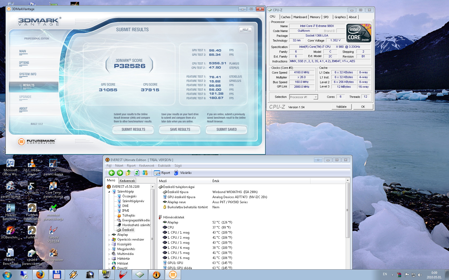Screen dimensions: 449x280
Task: Select the FBWH BenchTool desktop icon
Action: (10, 257)
